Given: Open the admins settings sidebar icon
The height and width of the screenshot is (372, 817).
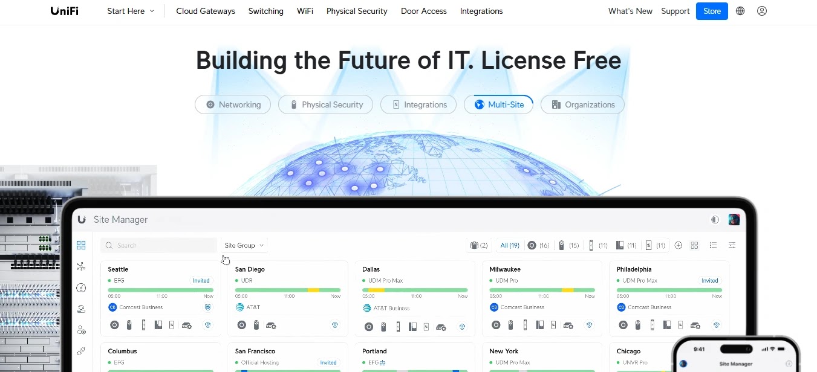Looking at the screenshot, I should point(81,330).
